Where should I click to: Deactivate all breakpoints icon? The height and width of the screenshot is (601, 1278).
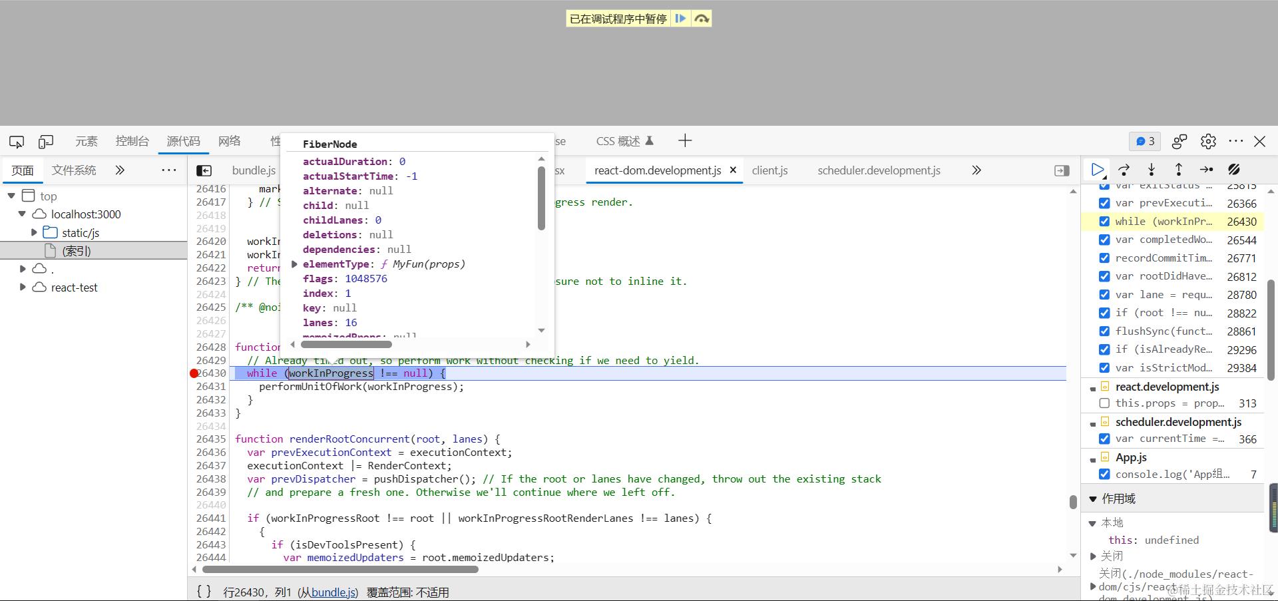point(1233,170)
